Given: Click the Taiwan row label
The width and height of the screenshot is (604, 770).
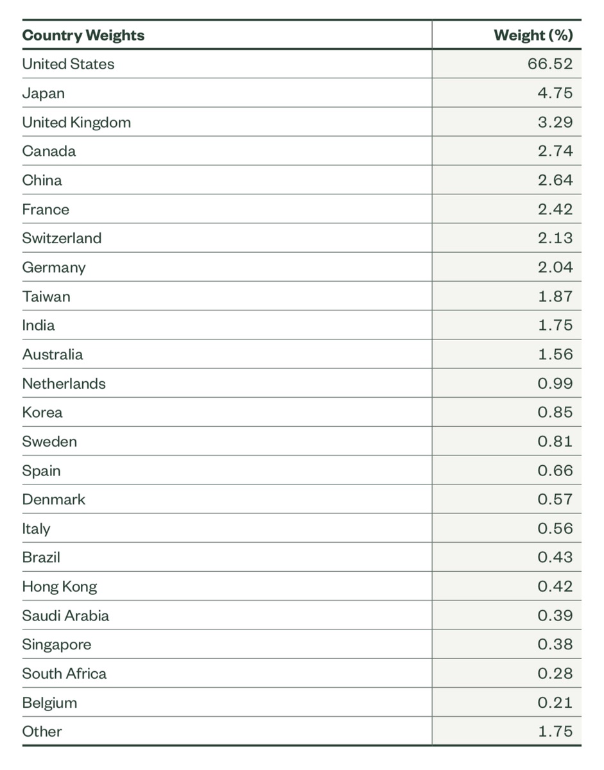Looking at the screenshot, I should pos(46,296).
